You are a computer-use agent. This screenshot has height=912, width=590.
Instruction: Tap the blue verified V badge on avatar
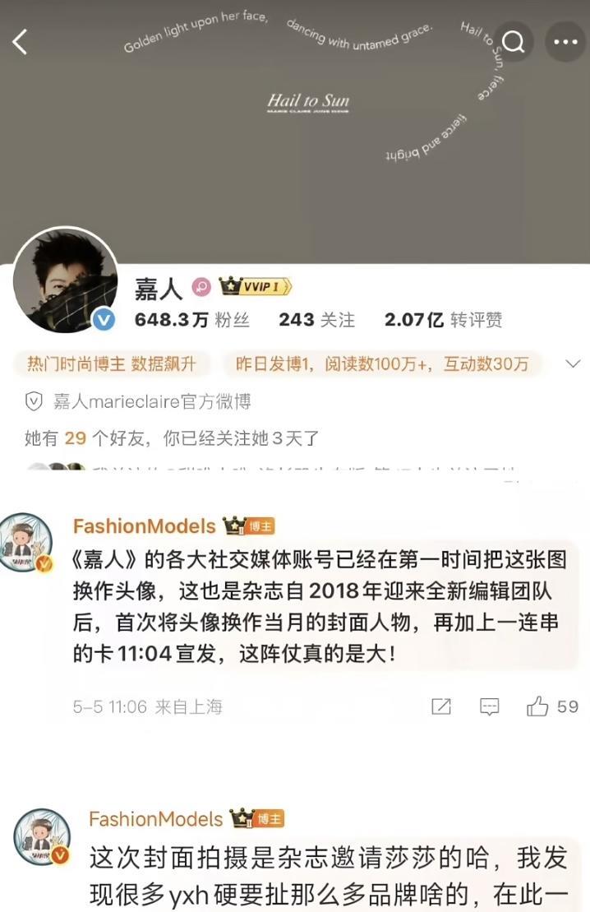coord(104,319)
